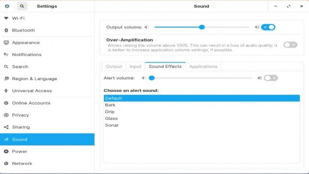Click the Search magnifier icon in sidebar

click(6, 67)
